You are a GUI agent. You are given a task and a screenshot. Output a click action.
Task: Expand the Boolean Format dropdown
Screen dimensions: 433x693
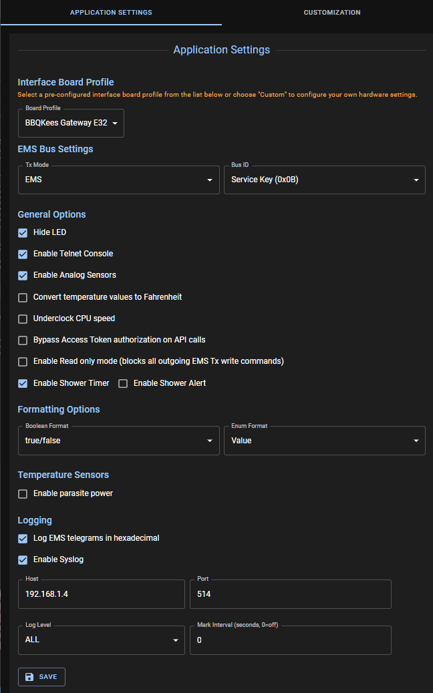(118, 441)
